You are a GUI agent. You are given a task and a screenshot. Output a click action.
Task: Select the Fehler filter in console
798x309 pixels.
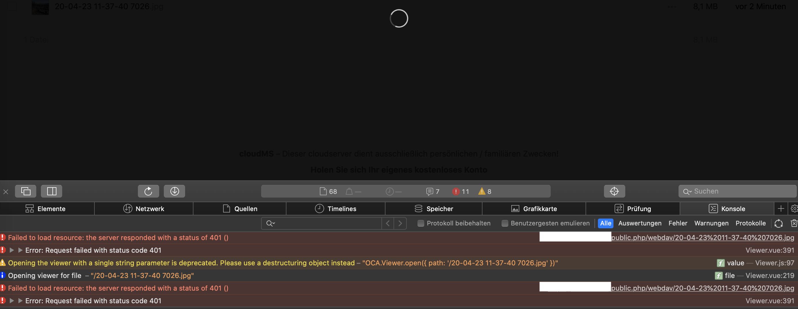click(x=677, y=223)
